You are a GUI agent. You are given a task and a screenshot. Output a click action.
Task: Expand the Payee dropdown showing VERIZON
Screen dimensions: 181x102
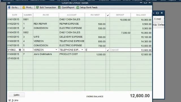point(56,50)
